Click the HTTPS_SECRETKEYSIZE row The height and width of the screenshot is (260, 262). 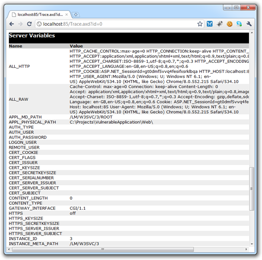point(129,223)
